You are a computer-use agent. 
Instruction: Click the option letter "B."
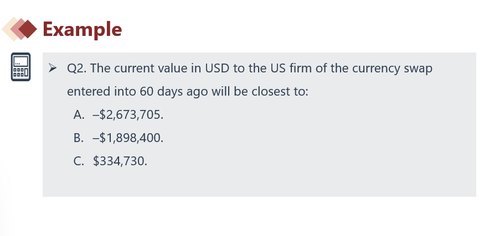click(x=79, y=138)
